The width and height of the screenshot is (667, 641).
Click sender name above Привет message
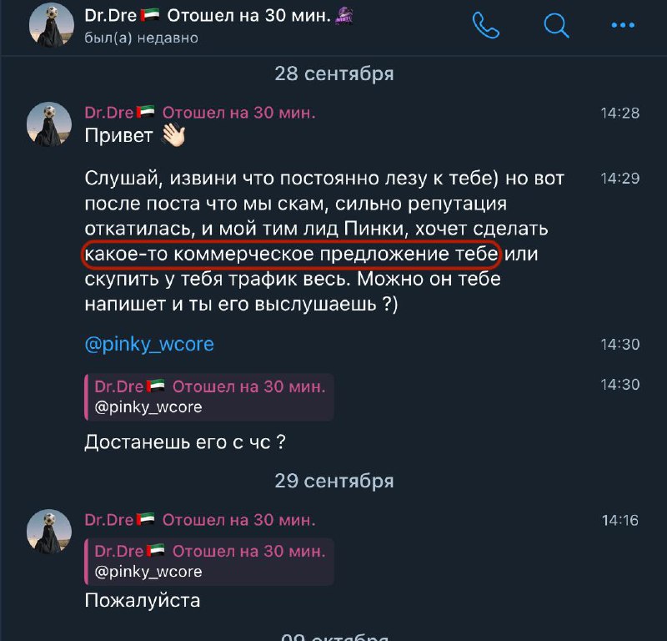[x=200, y=113]
